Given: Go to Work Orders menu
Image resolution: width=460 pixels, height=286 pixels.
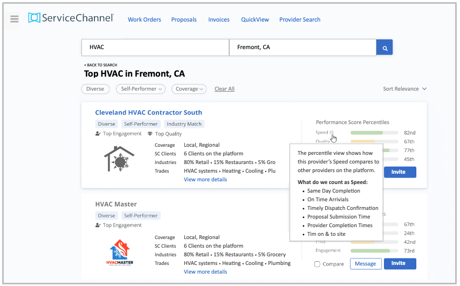Looking at the screenshot, I should 144,19.
